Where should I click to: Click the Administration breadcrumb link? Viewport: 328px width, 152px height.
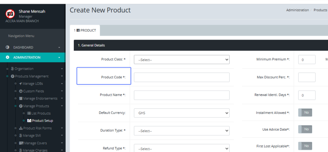point(297,10)
